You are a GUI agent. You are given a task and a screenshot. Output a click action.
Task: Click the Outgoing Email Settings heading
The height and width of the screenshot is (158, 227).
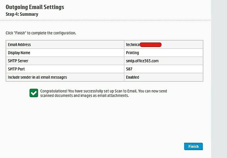coord(35,7)
